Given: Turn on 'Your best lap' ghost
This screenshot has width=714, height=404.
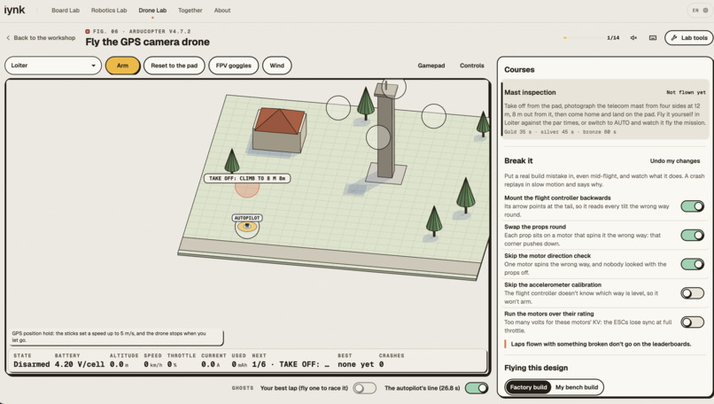Looking at the screenshot, I should [365, 388].
